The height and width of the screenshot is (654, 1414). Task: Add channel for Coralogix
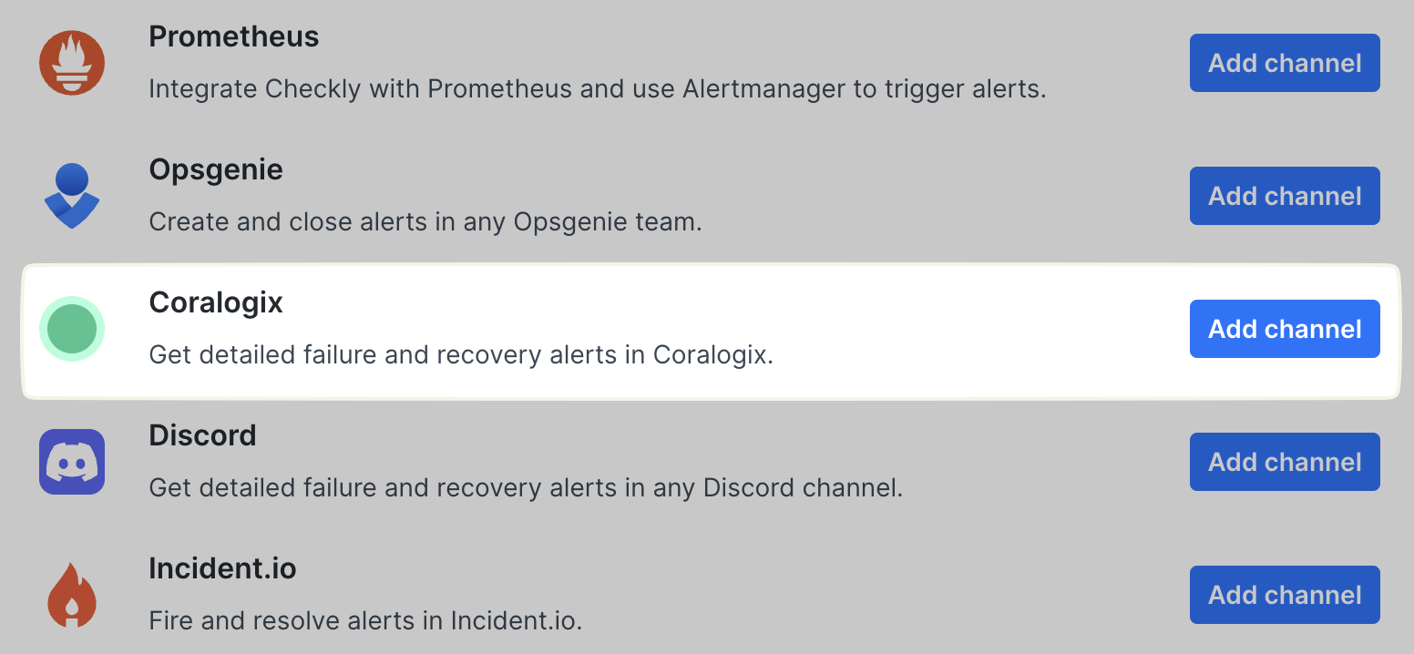click(x=1284, y=328)
